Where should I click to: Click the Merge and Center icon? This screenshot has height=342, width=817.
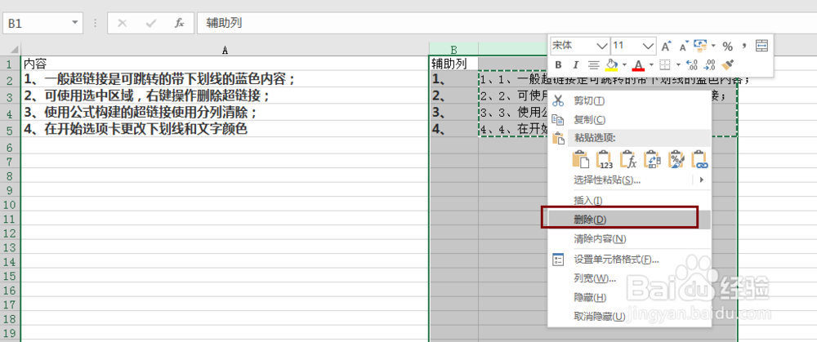pyautogui.click(x=761, y=46)
